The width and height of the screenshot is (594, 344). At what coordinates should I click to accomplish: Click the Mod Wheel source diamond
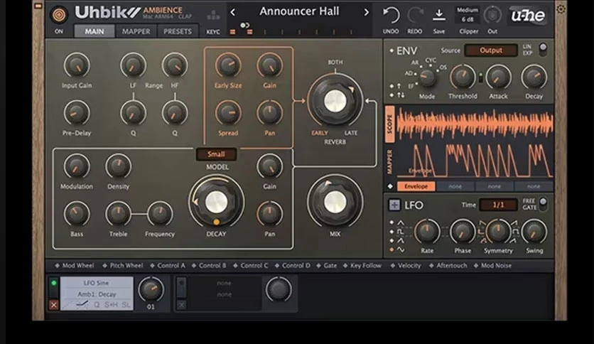pos(58,266)
